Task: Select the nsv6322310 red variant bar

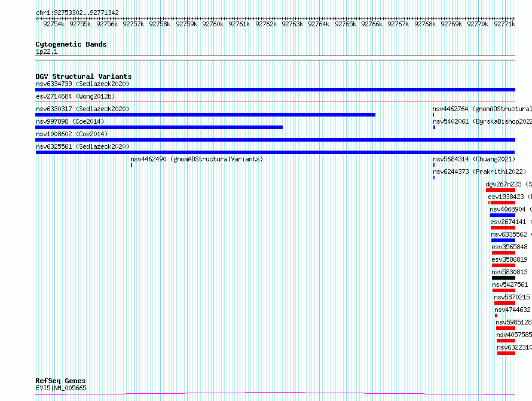Action: pos(506,353)
